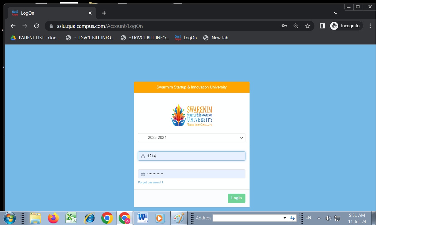Open the network tray icon
421x225 pixels.
(x=337, y=218)
